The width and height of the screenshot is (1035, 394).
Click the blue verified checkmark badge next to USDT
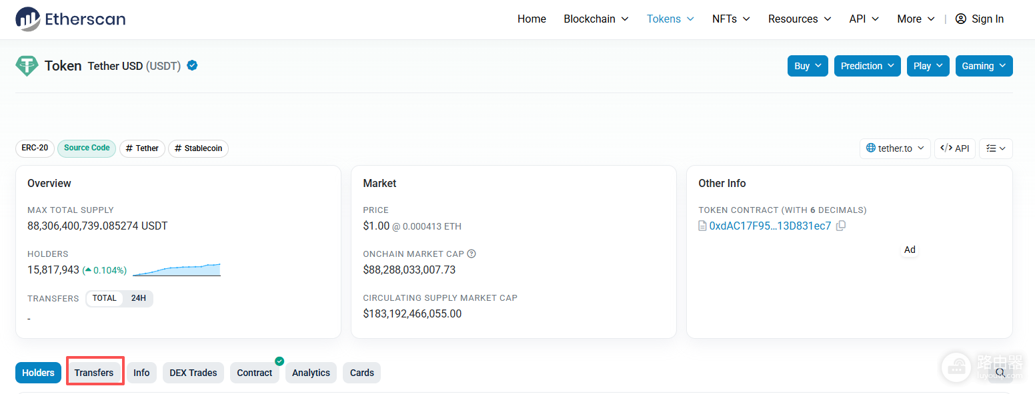click(x=192, y=66)
